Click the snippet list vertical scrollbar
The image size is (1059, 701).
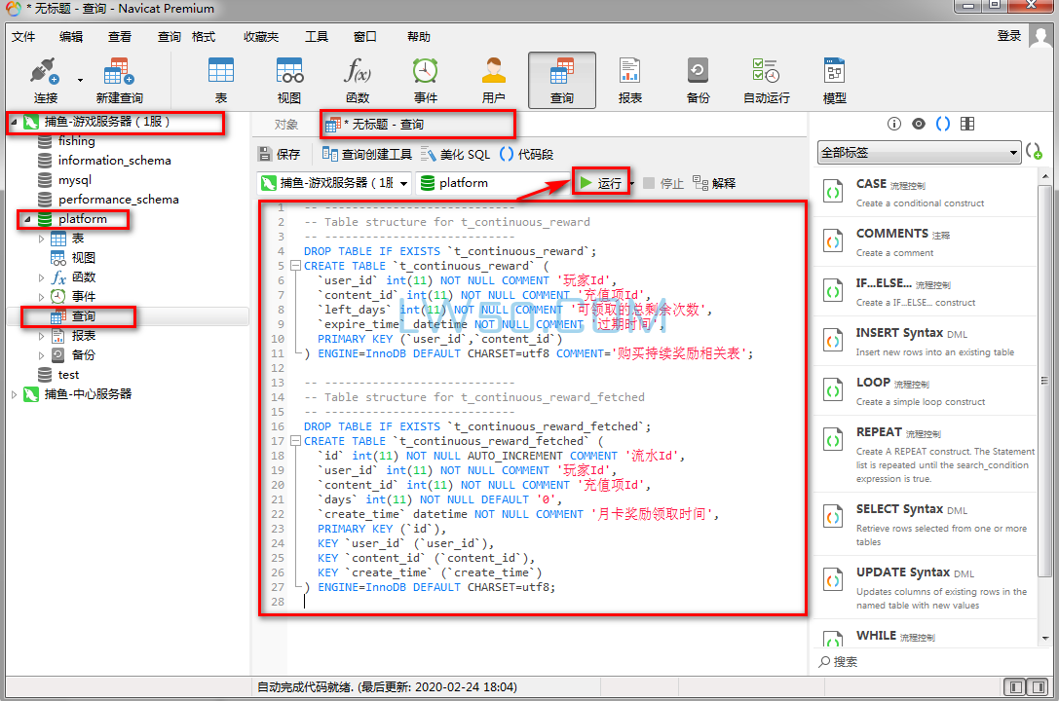point(1045,405)
